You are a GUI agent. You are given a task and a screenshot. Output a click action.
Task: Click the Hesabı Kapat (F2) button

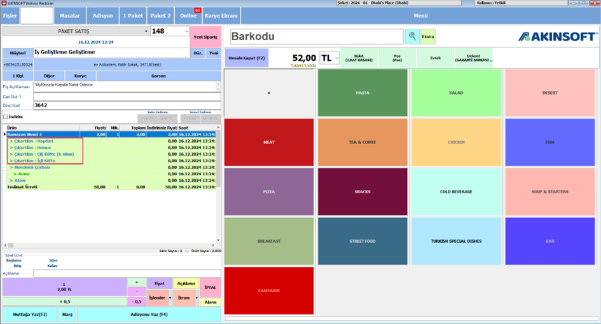(x=247, y=58)
